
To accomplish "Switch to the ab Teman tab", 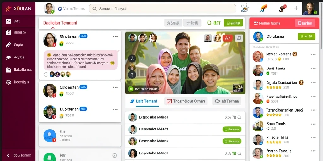I will point(227,101).
